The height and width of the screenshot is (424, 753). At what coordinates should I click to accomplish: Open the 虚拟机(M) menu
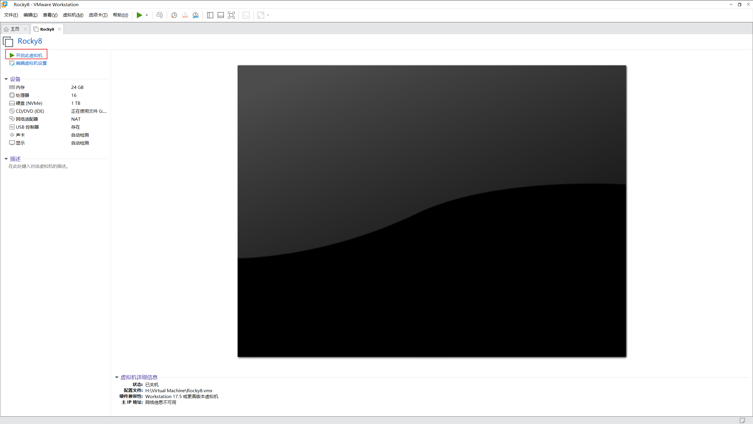pyautogui.click(x=73, y=15)
